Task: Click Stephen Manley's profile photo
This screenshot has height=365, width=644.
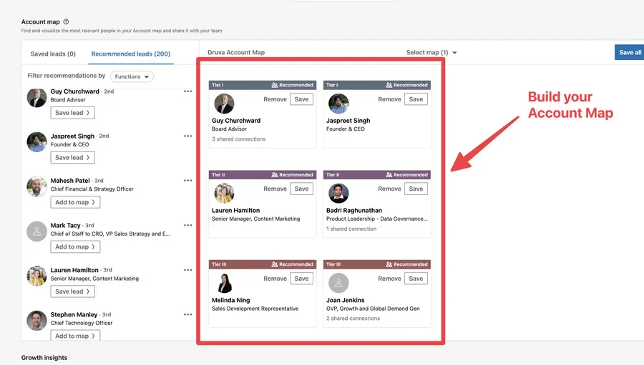Action: pos(36,321)
